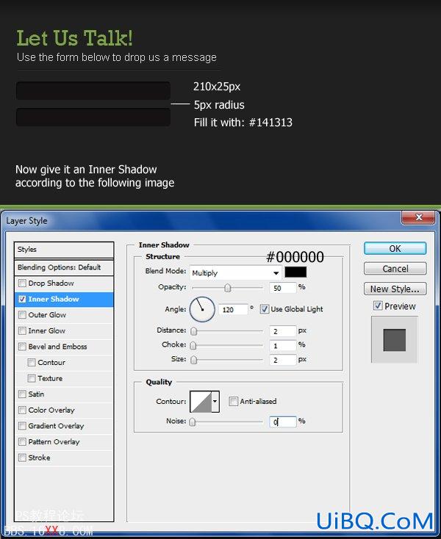Click the New Style... button
Viewport: 441px width, 539px height.
click(x=395, y=289)
